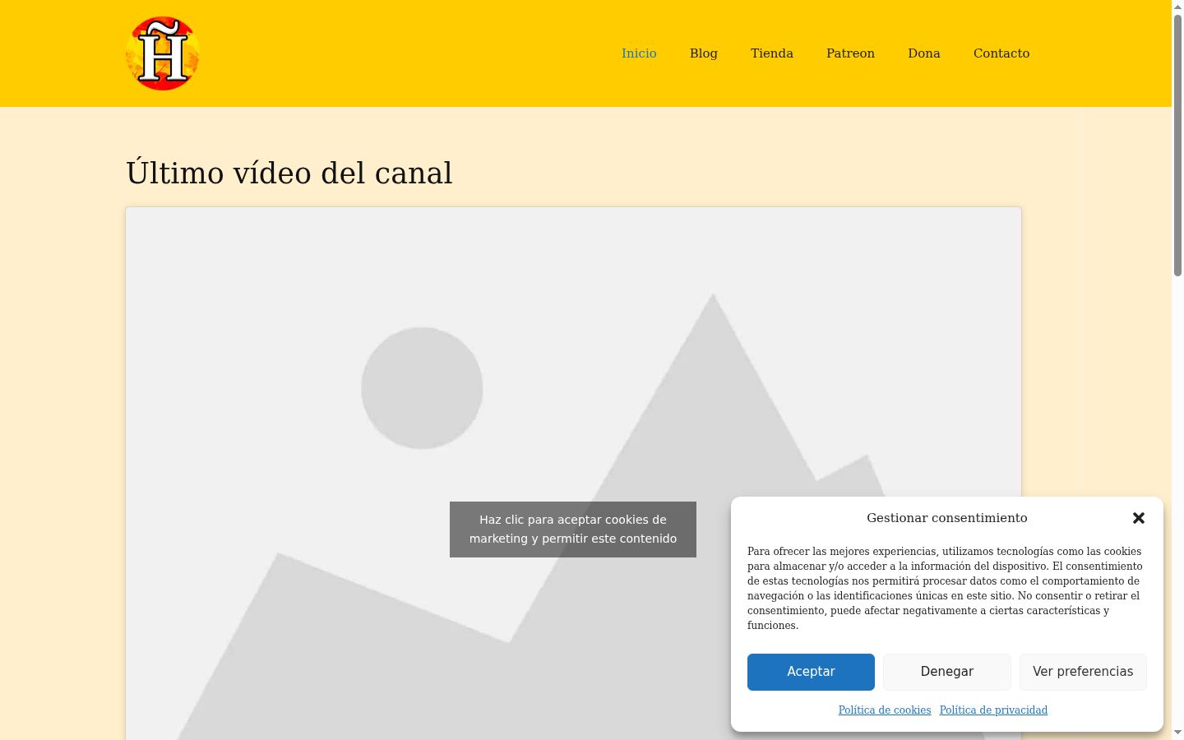The height and width of the screenshot is (740, 1184).
Task: Click the consent description paragraph text
Action: click(945, 588)
